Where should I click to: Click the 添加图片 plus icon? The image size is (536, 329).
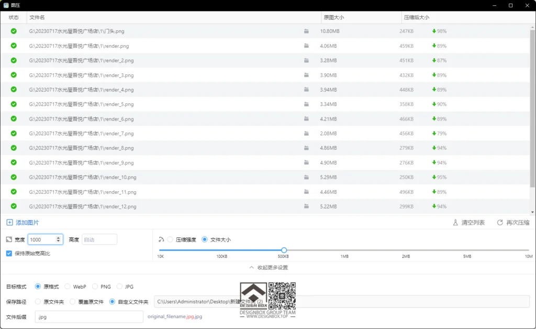coord(9,223)
